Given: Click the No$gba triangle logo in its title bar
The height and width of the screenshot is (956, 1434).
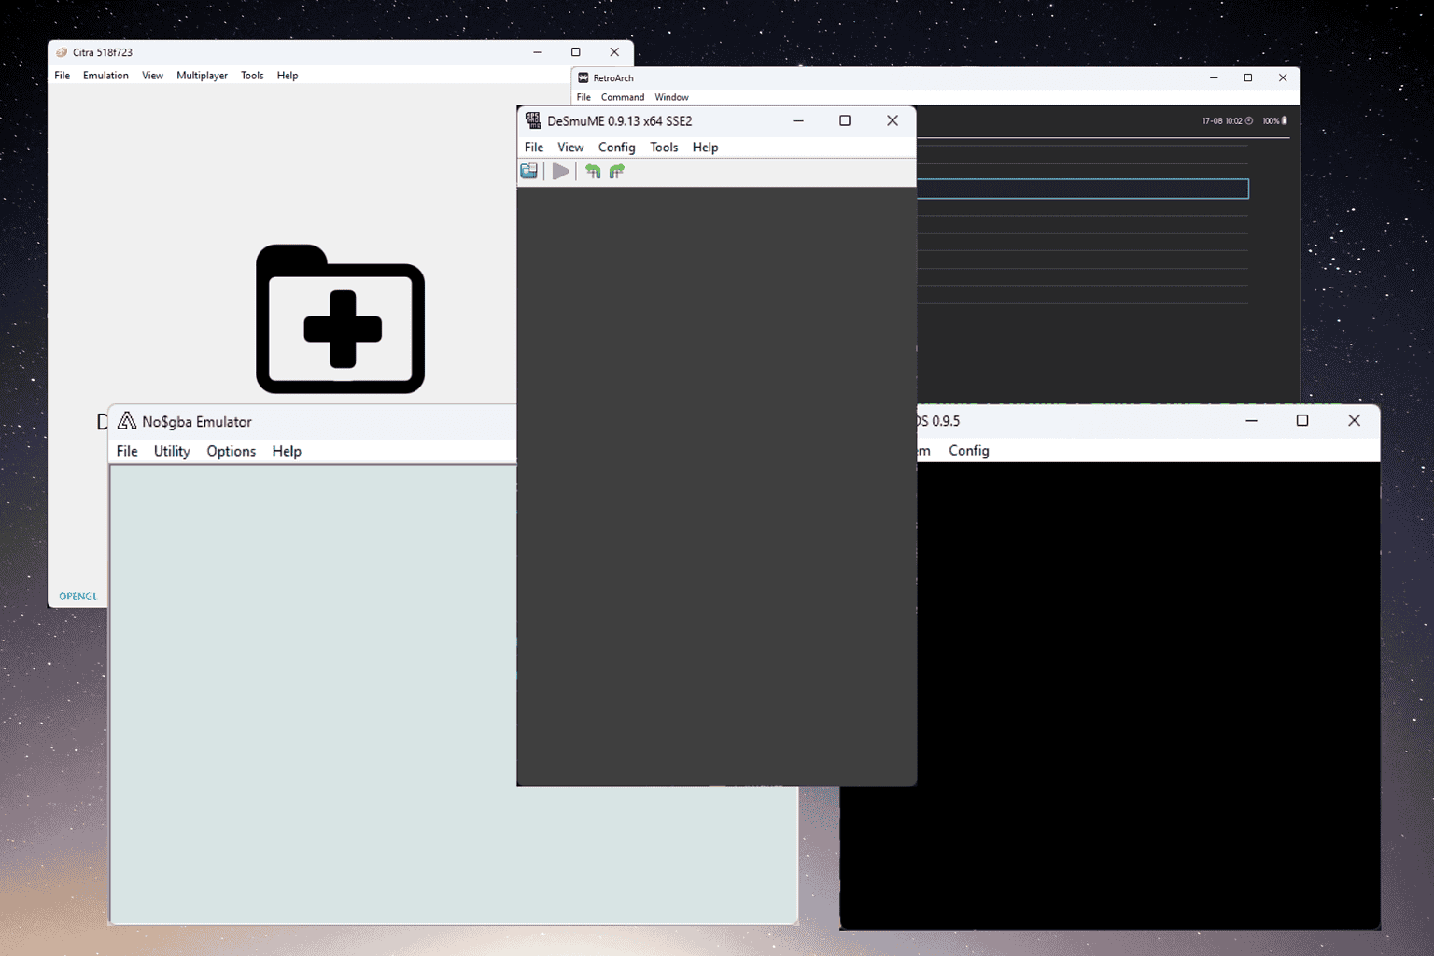Looking at the screenshot, I should (x=127, y=421).
